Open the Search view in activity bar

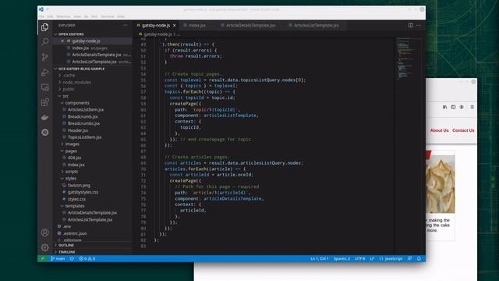(45, 41)
